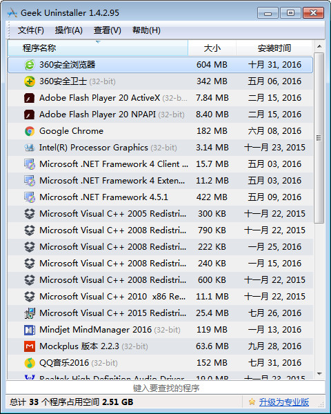
Task: Open the 查看(V) menu
Action: pos(107,30)
